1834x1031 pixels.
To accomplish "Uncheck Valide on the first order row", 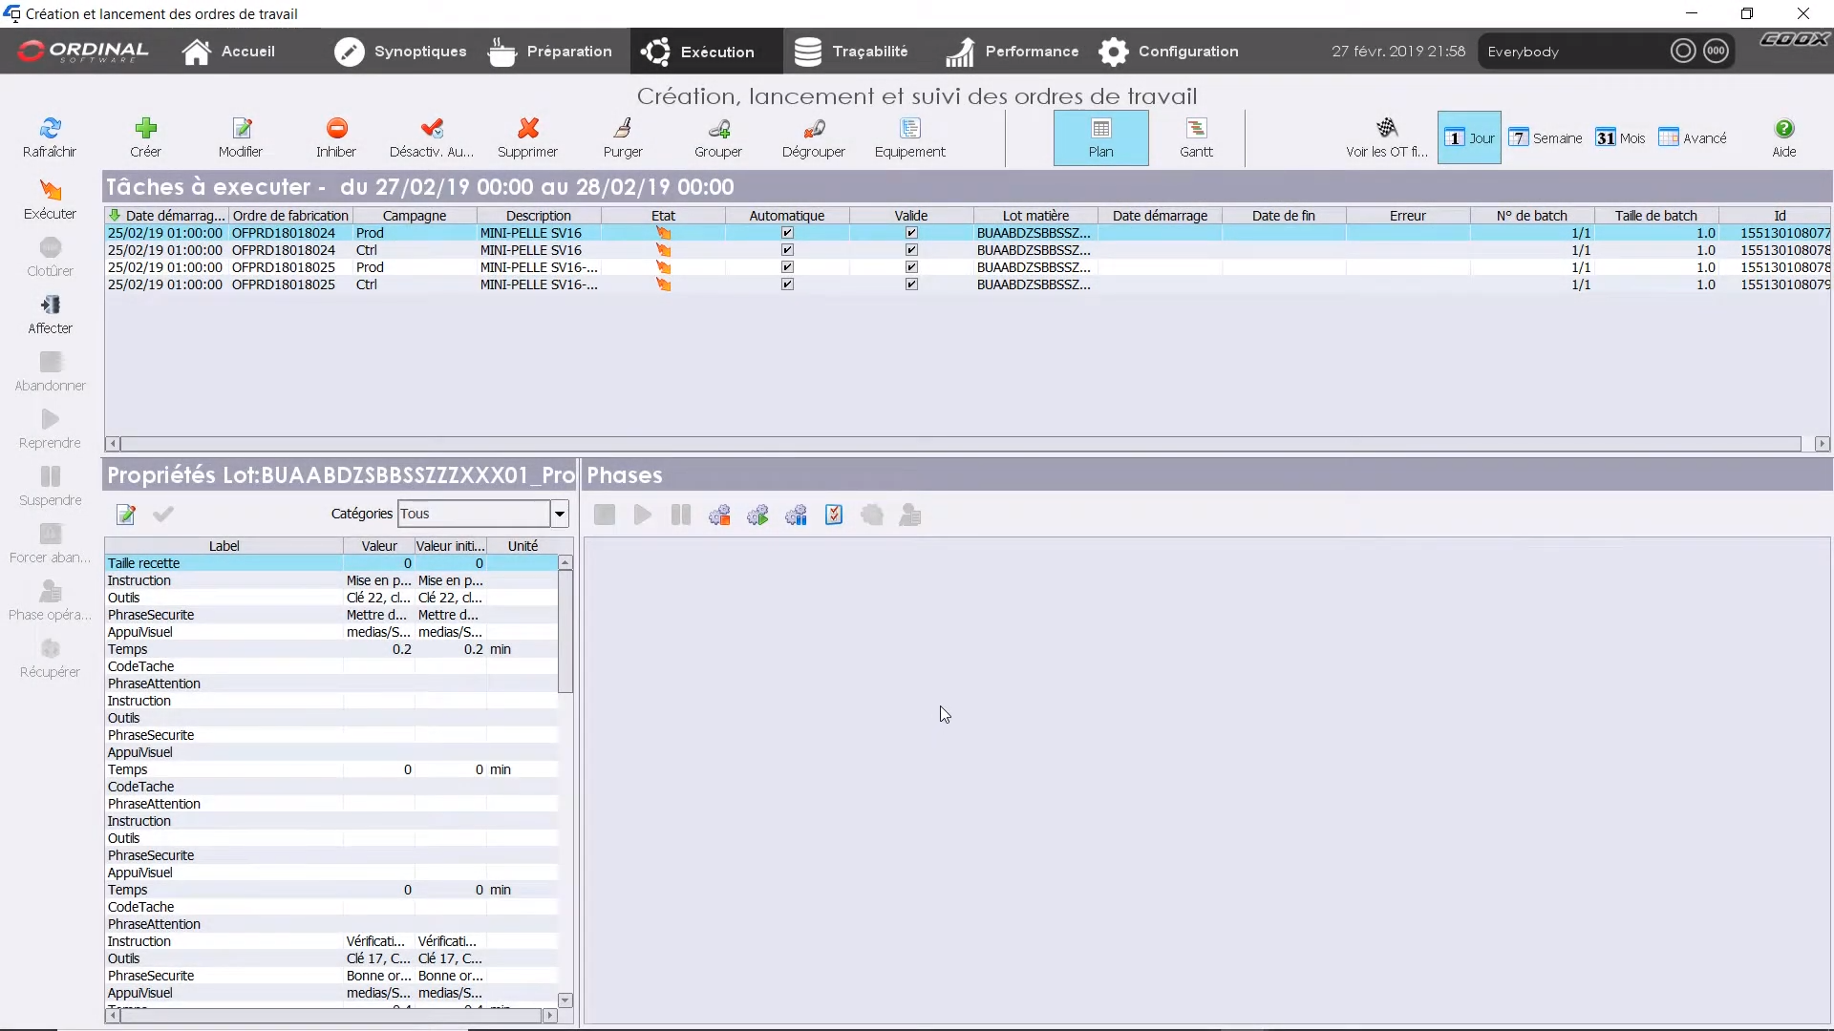I will 912,232.
